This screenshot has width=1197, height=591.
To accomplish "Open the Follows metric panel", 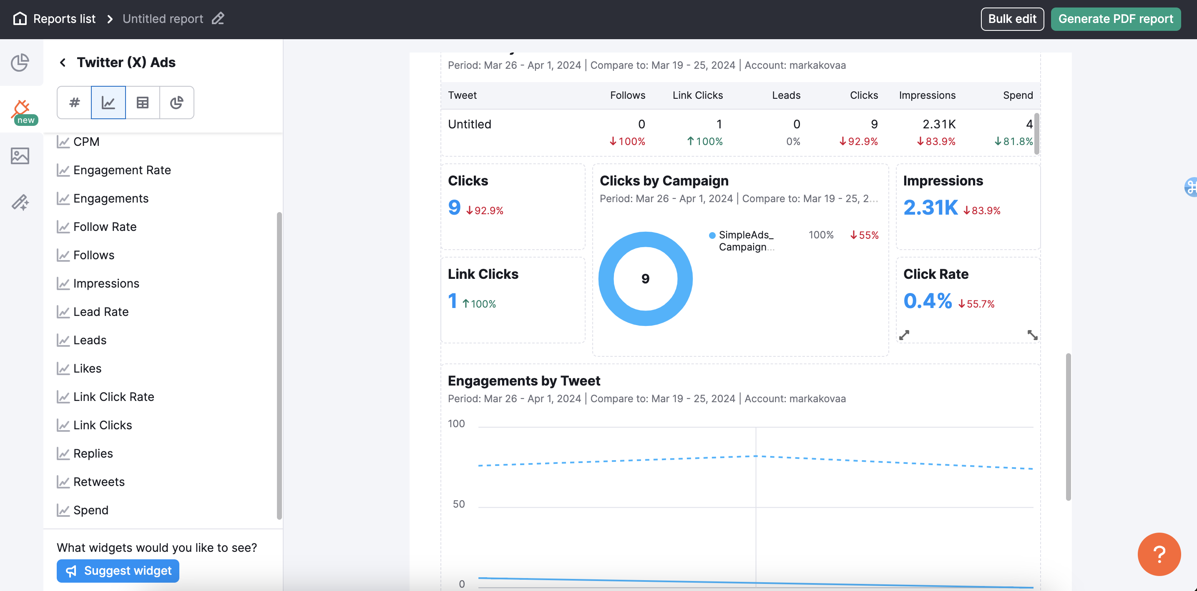I will (93, 255).
